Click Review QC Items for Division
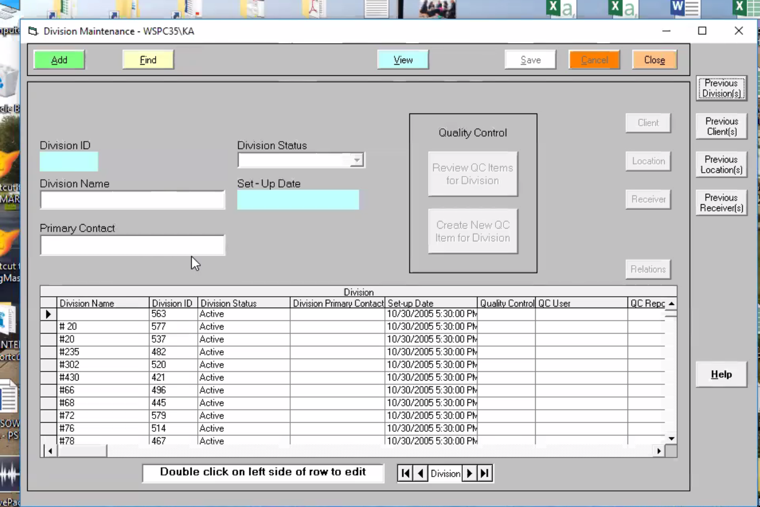760x507 pixels. [x=473, y=174]
